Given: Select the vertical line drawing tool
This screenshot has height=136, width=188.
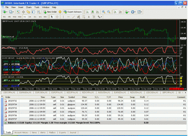Looking at the screenshot, I should point(63,17).
